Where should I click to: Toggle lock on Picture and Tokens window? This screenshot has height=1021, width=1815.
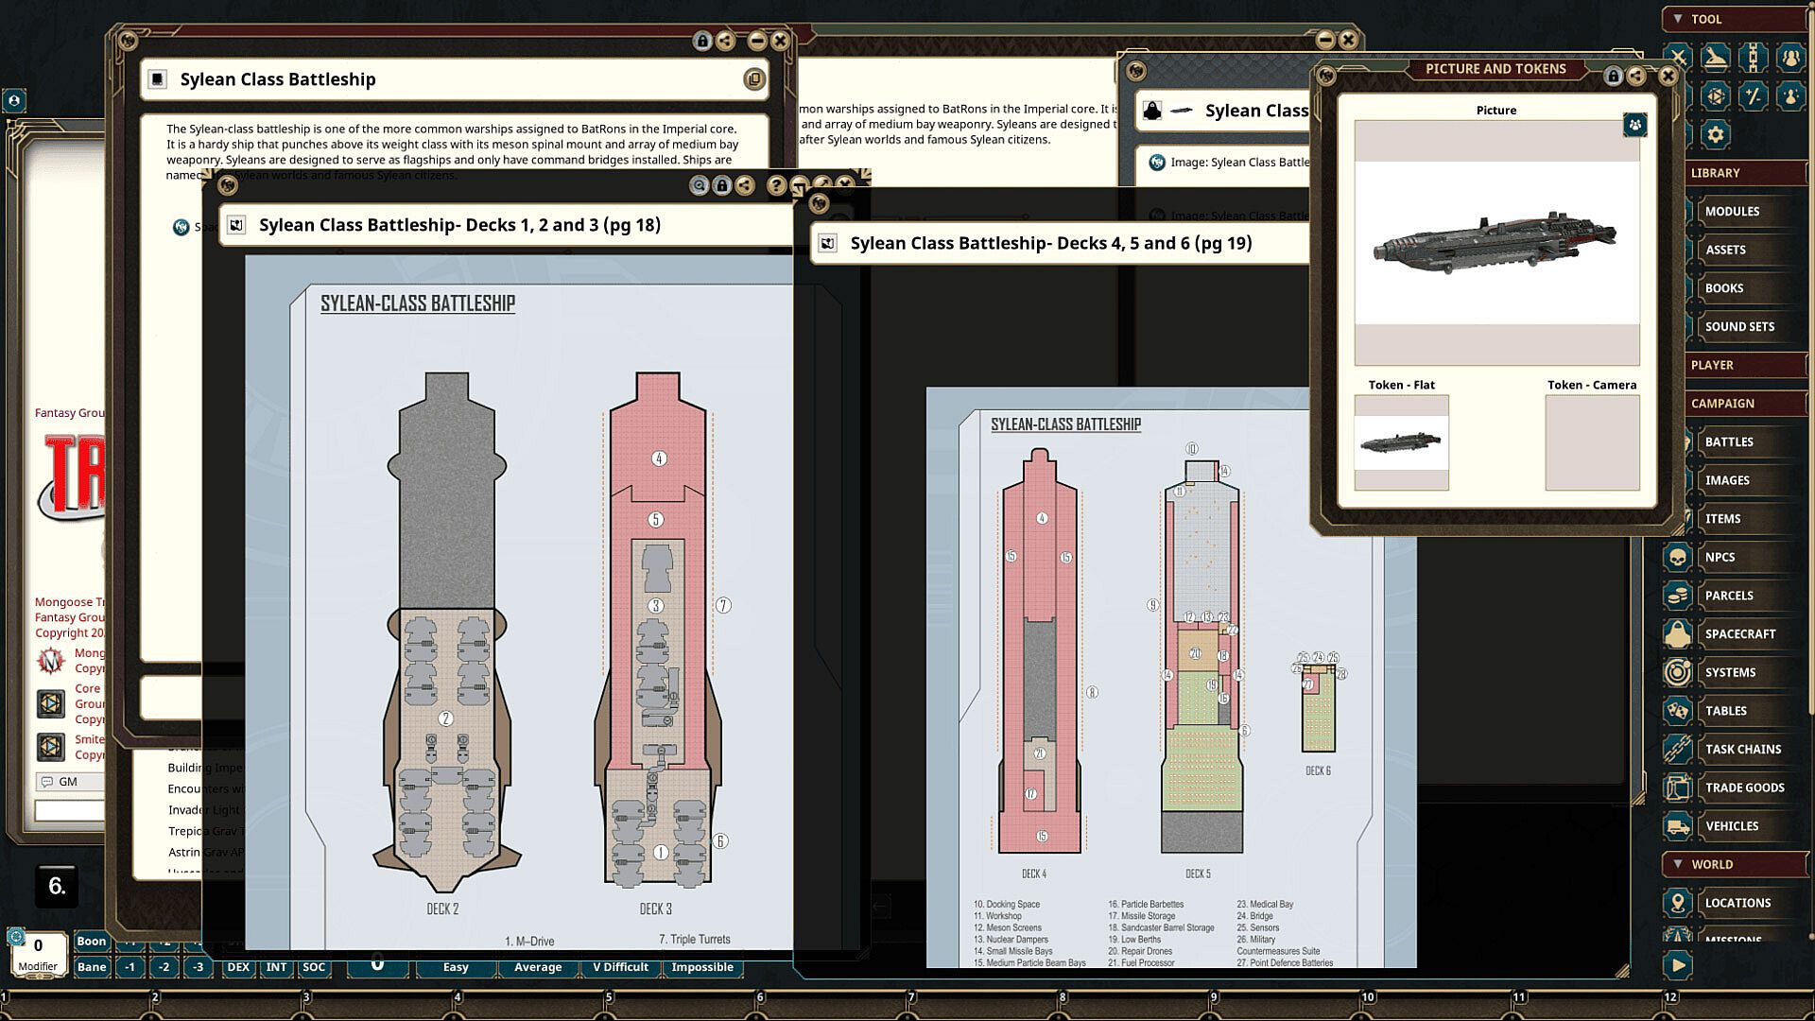coord(1613,76)
